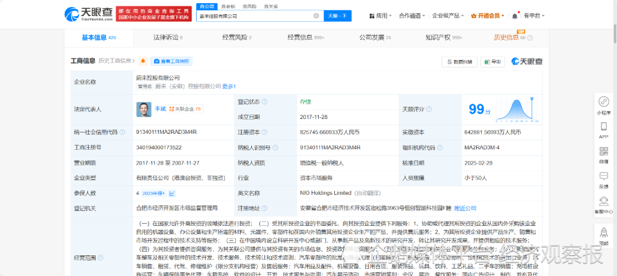Switch to the 查公司 search tab
This screenshot has height=276, width=617.
coord(206,6)
